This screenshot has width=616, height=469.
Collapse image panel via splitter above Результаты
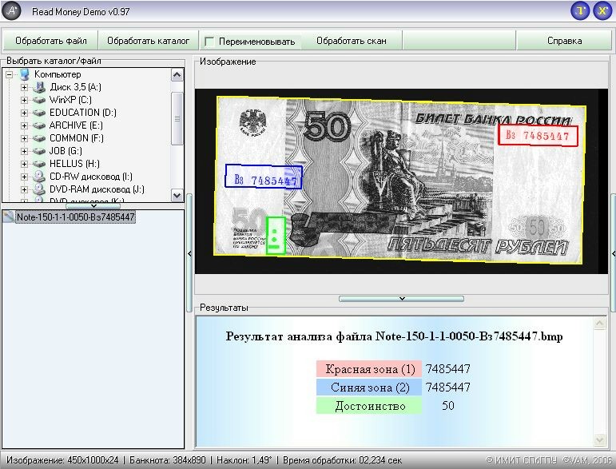pos(402,299)
